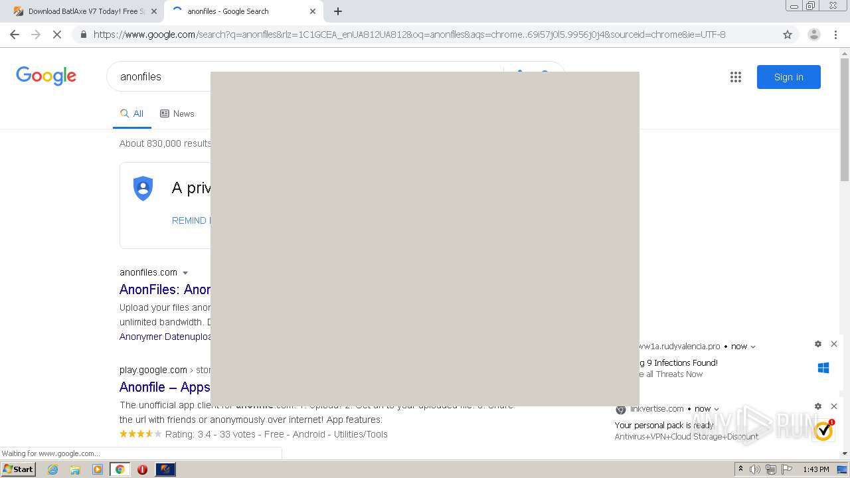Launch Internet Explorer from the taskbar

[52, 469]
